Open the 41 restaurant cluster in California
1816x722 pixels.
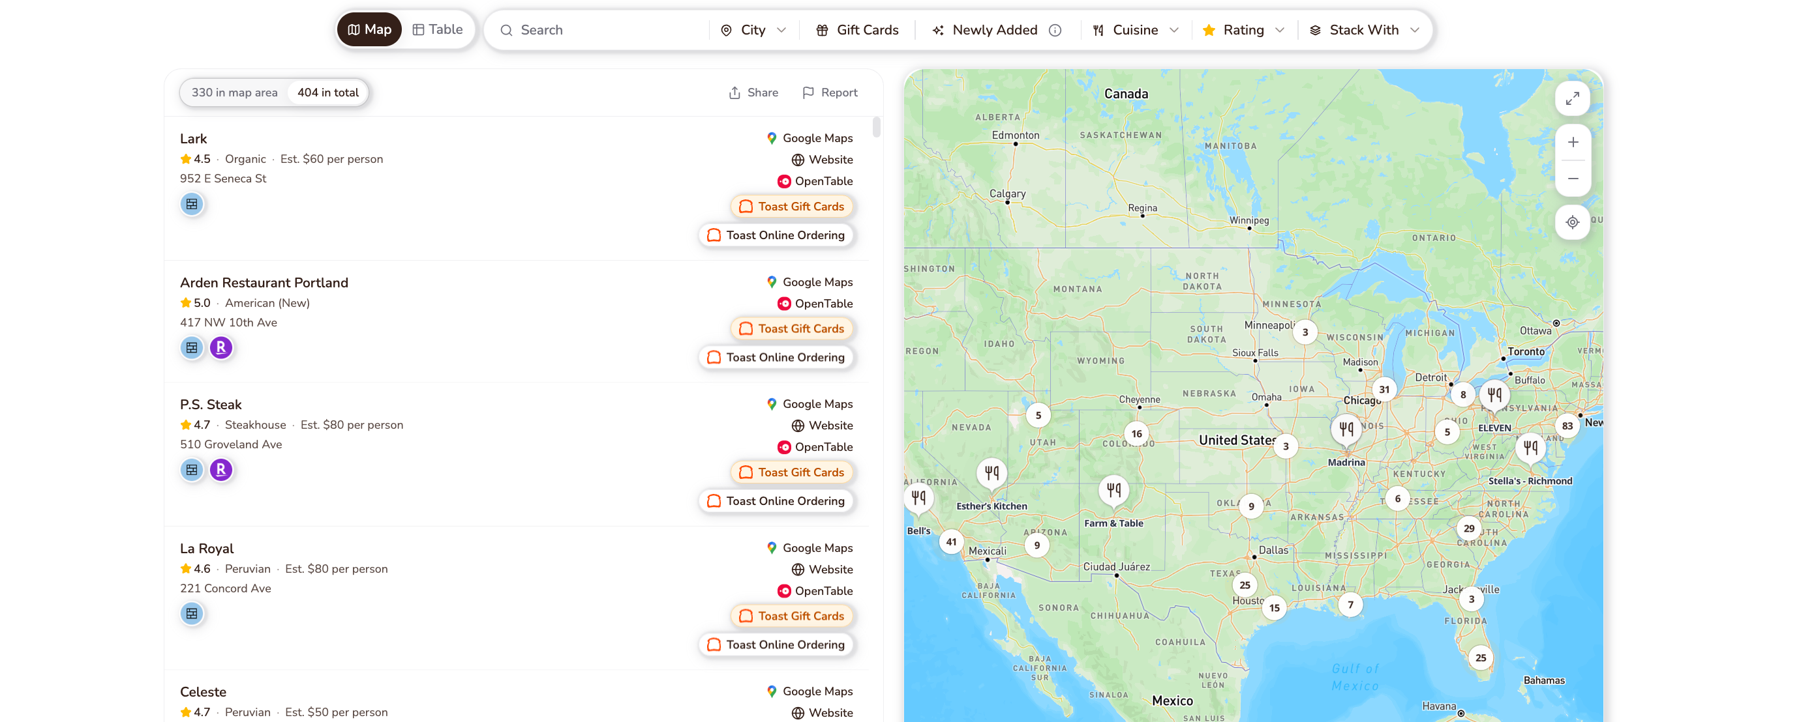click(x=951, y=541)
